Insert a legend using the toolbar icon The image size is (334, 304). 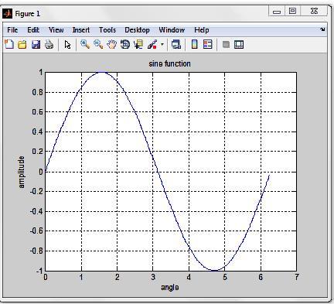pyautogui.click(x=208, y=44)
